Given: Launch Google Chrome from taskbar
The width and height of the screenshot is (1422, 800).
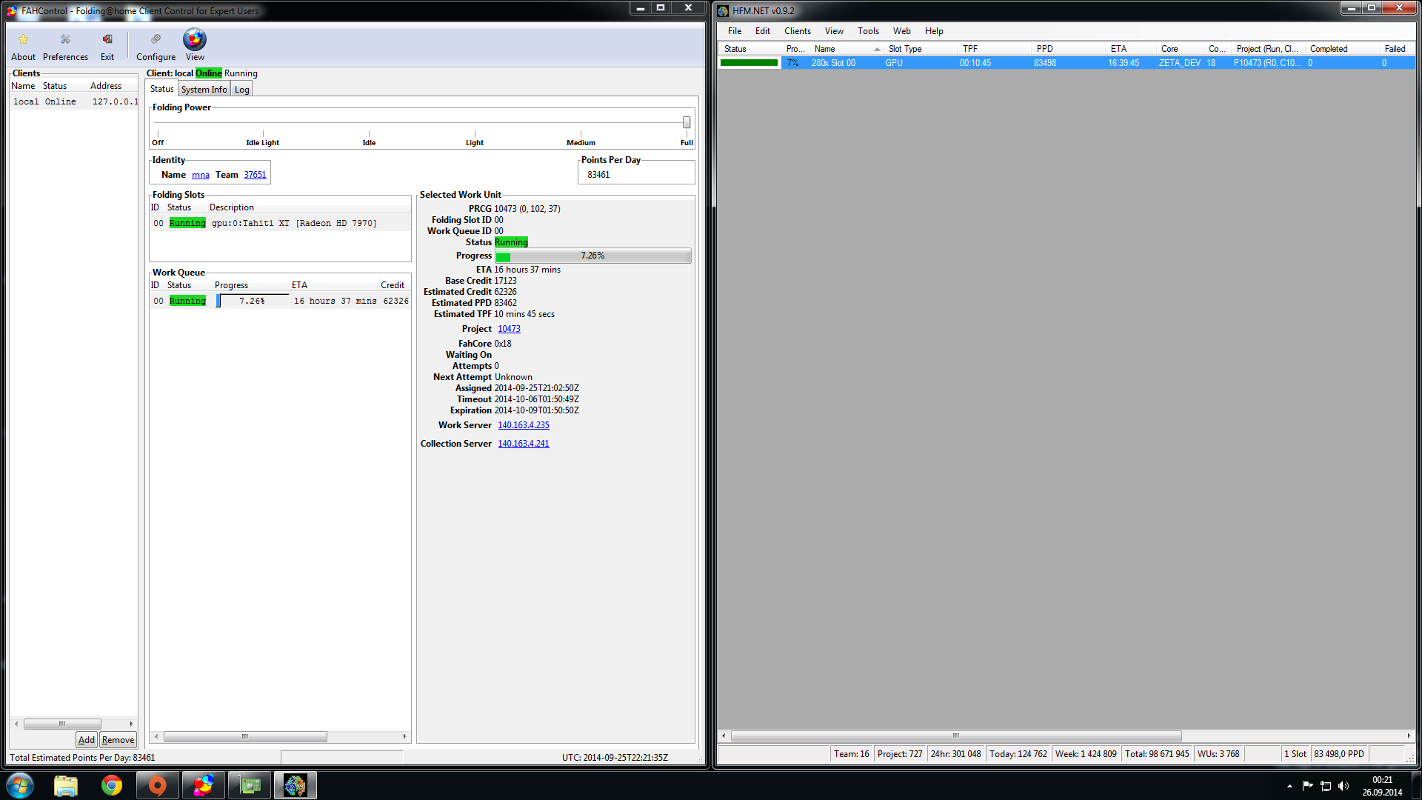Looking at the screenshot, I should click(x=112, y=785).
